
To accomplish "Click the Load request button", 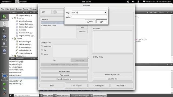I will point(99,86).
